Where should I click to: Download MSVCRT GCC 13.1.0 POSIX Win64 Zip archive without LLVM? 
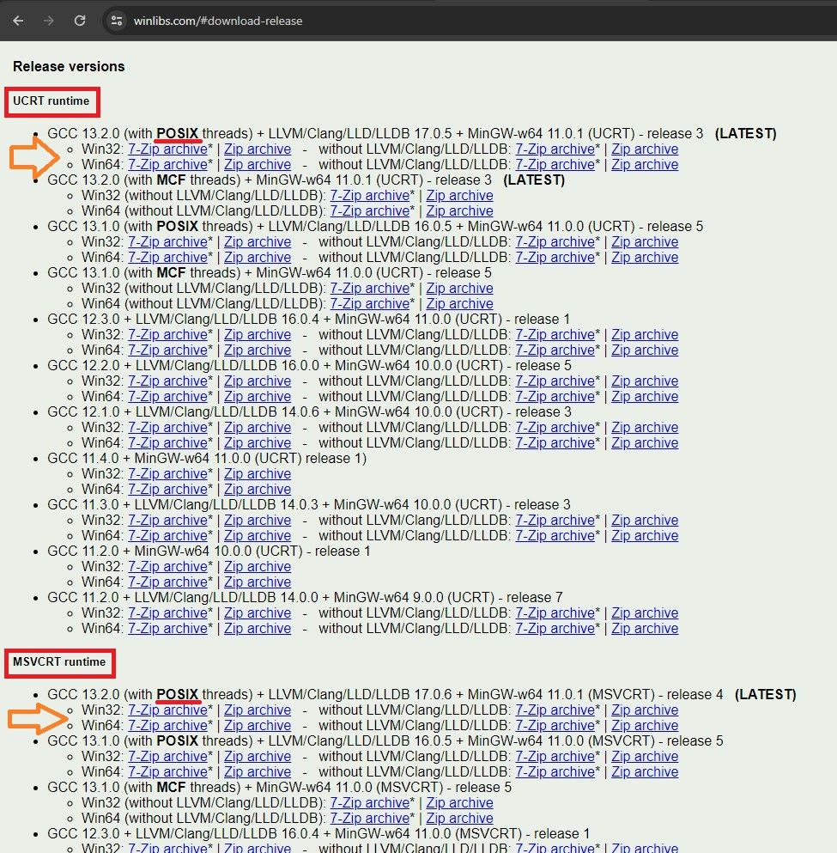[645, 771]
